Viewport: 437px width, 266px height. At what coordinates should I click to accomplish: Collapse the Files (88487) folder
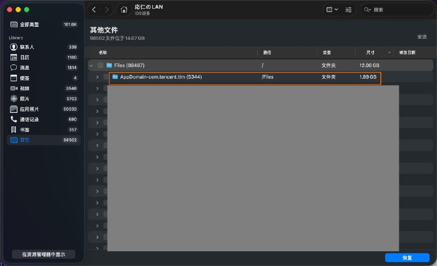[91, 65]
